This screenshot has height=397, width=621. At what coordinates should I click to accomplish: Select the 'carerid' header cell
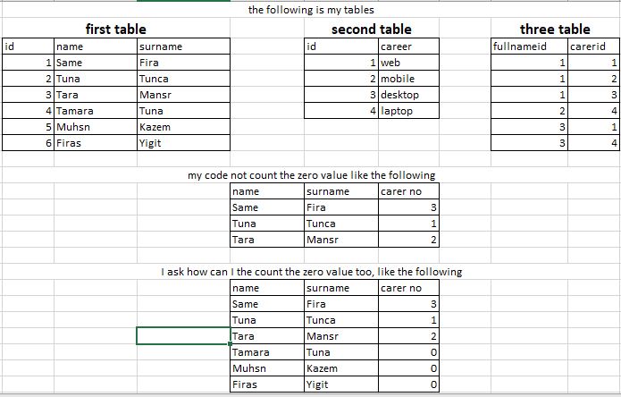(593, 46)
